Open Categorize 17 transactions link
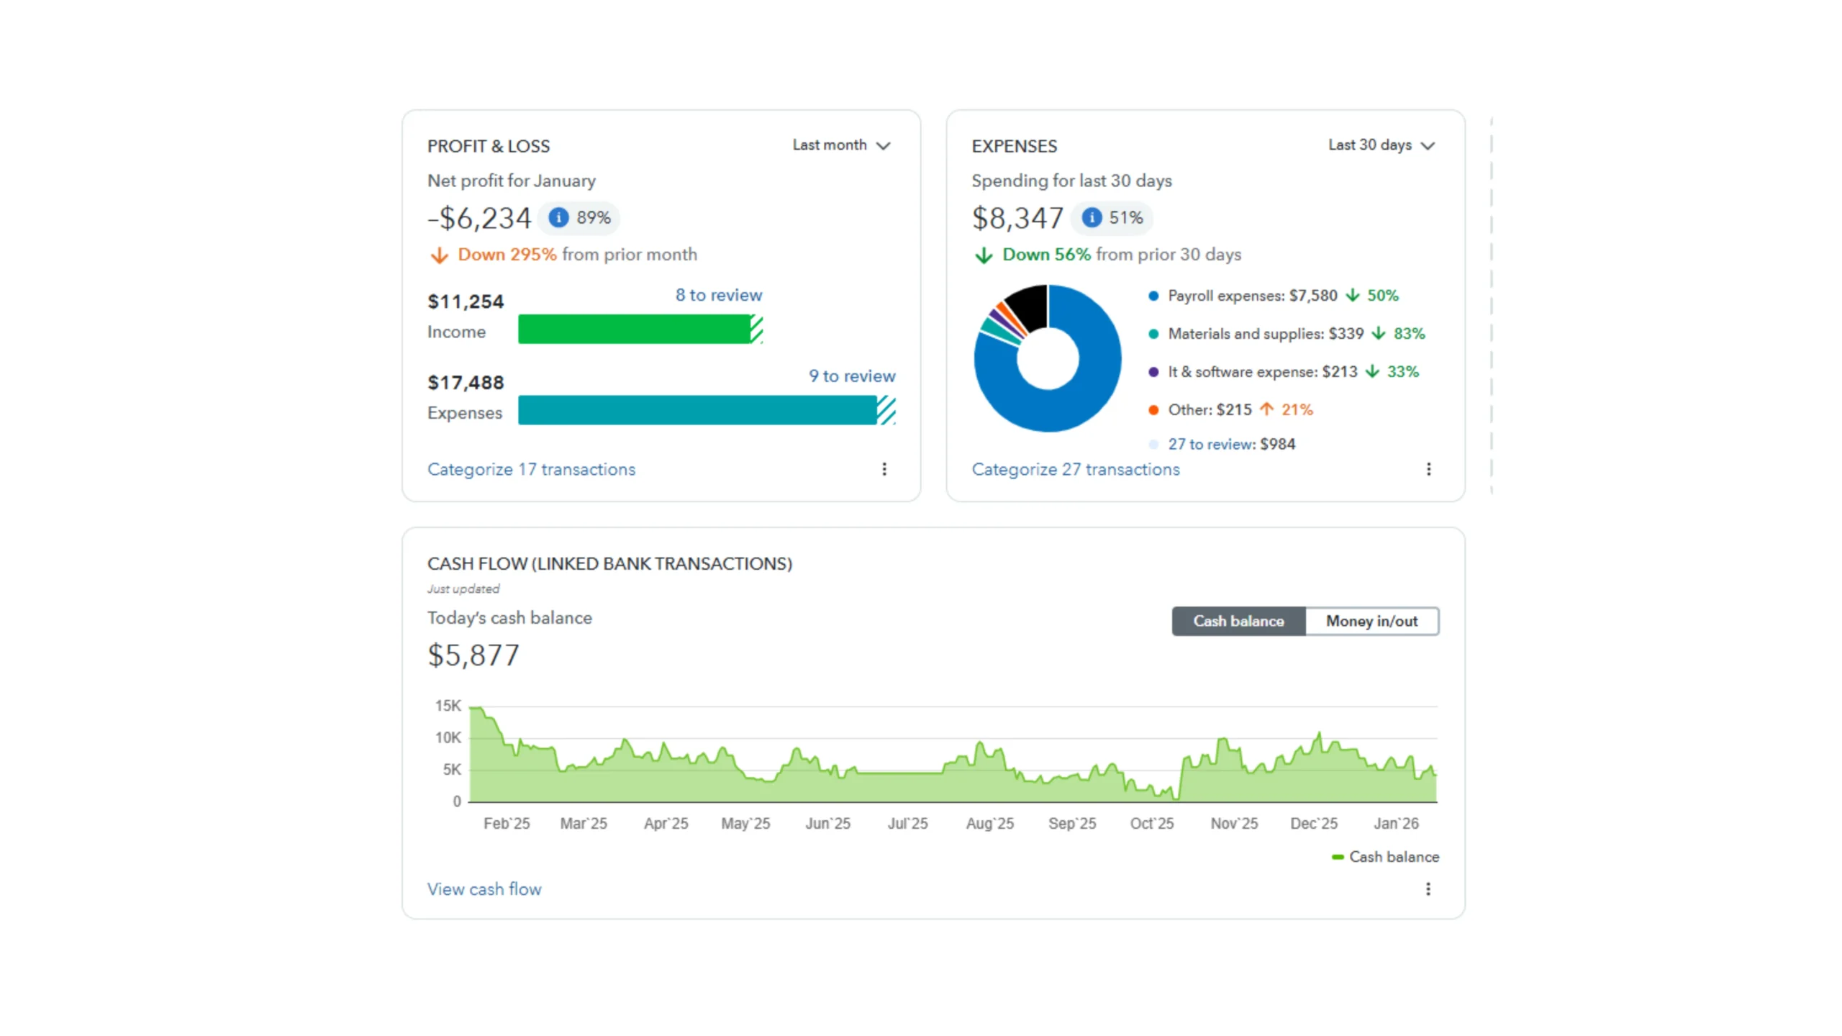Viewport: 1842px width, 1036px height. (531, 469)
